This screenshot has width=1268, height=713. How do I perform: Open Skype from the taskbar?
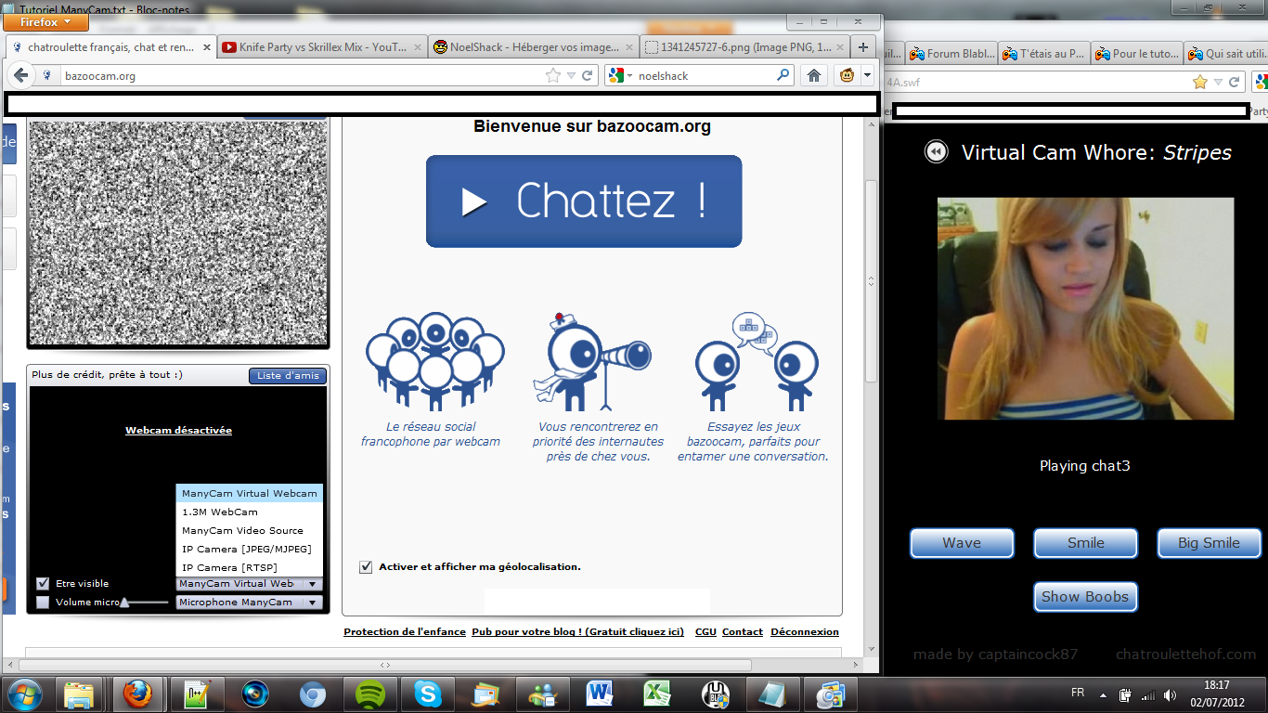[428, 694]
